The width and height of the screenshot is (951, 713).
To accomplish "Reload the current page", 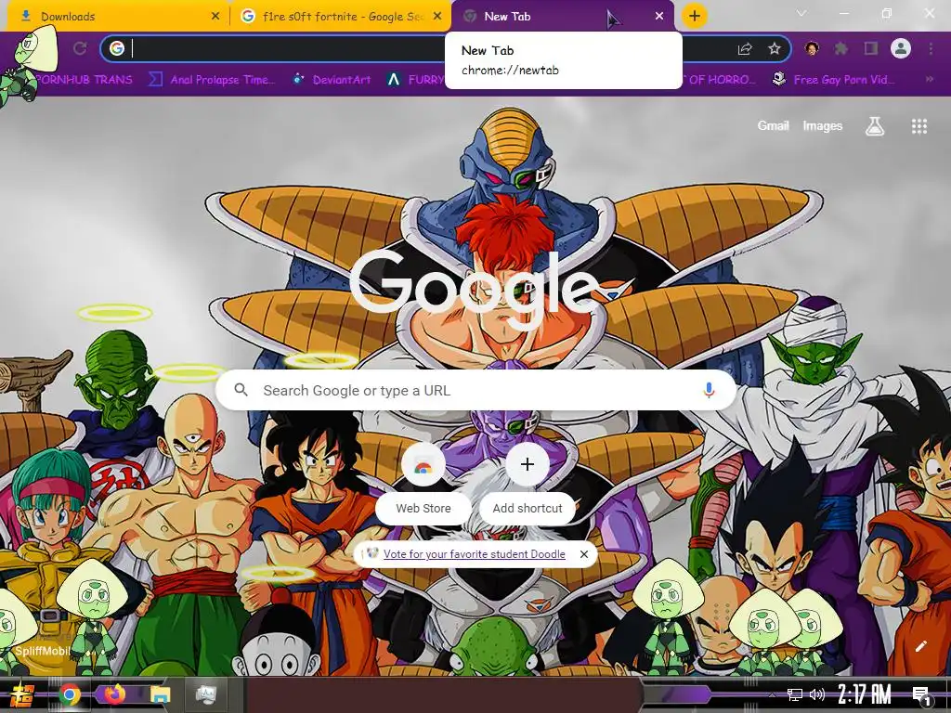I will pyautogui.click(x=80, y=48).
